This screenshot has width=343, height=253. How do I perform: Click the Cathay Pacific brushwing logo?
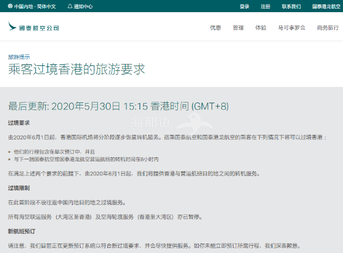click(x=12, y=26)
